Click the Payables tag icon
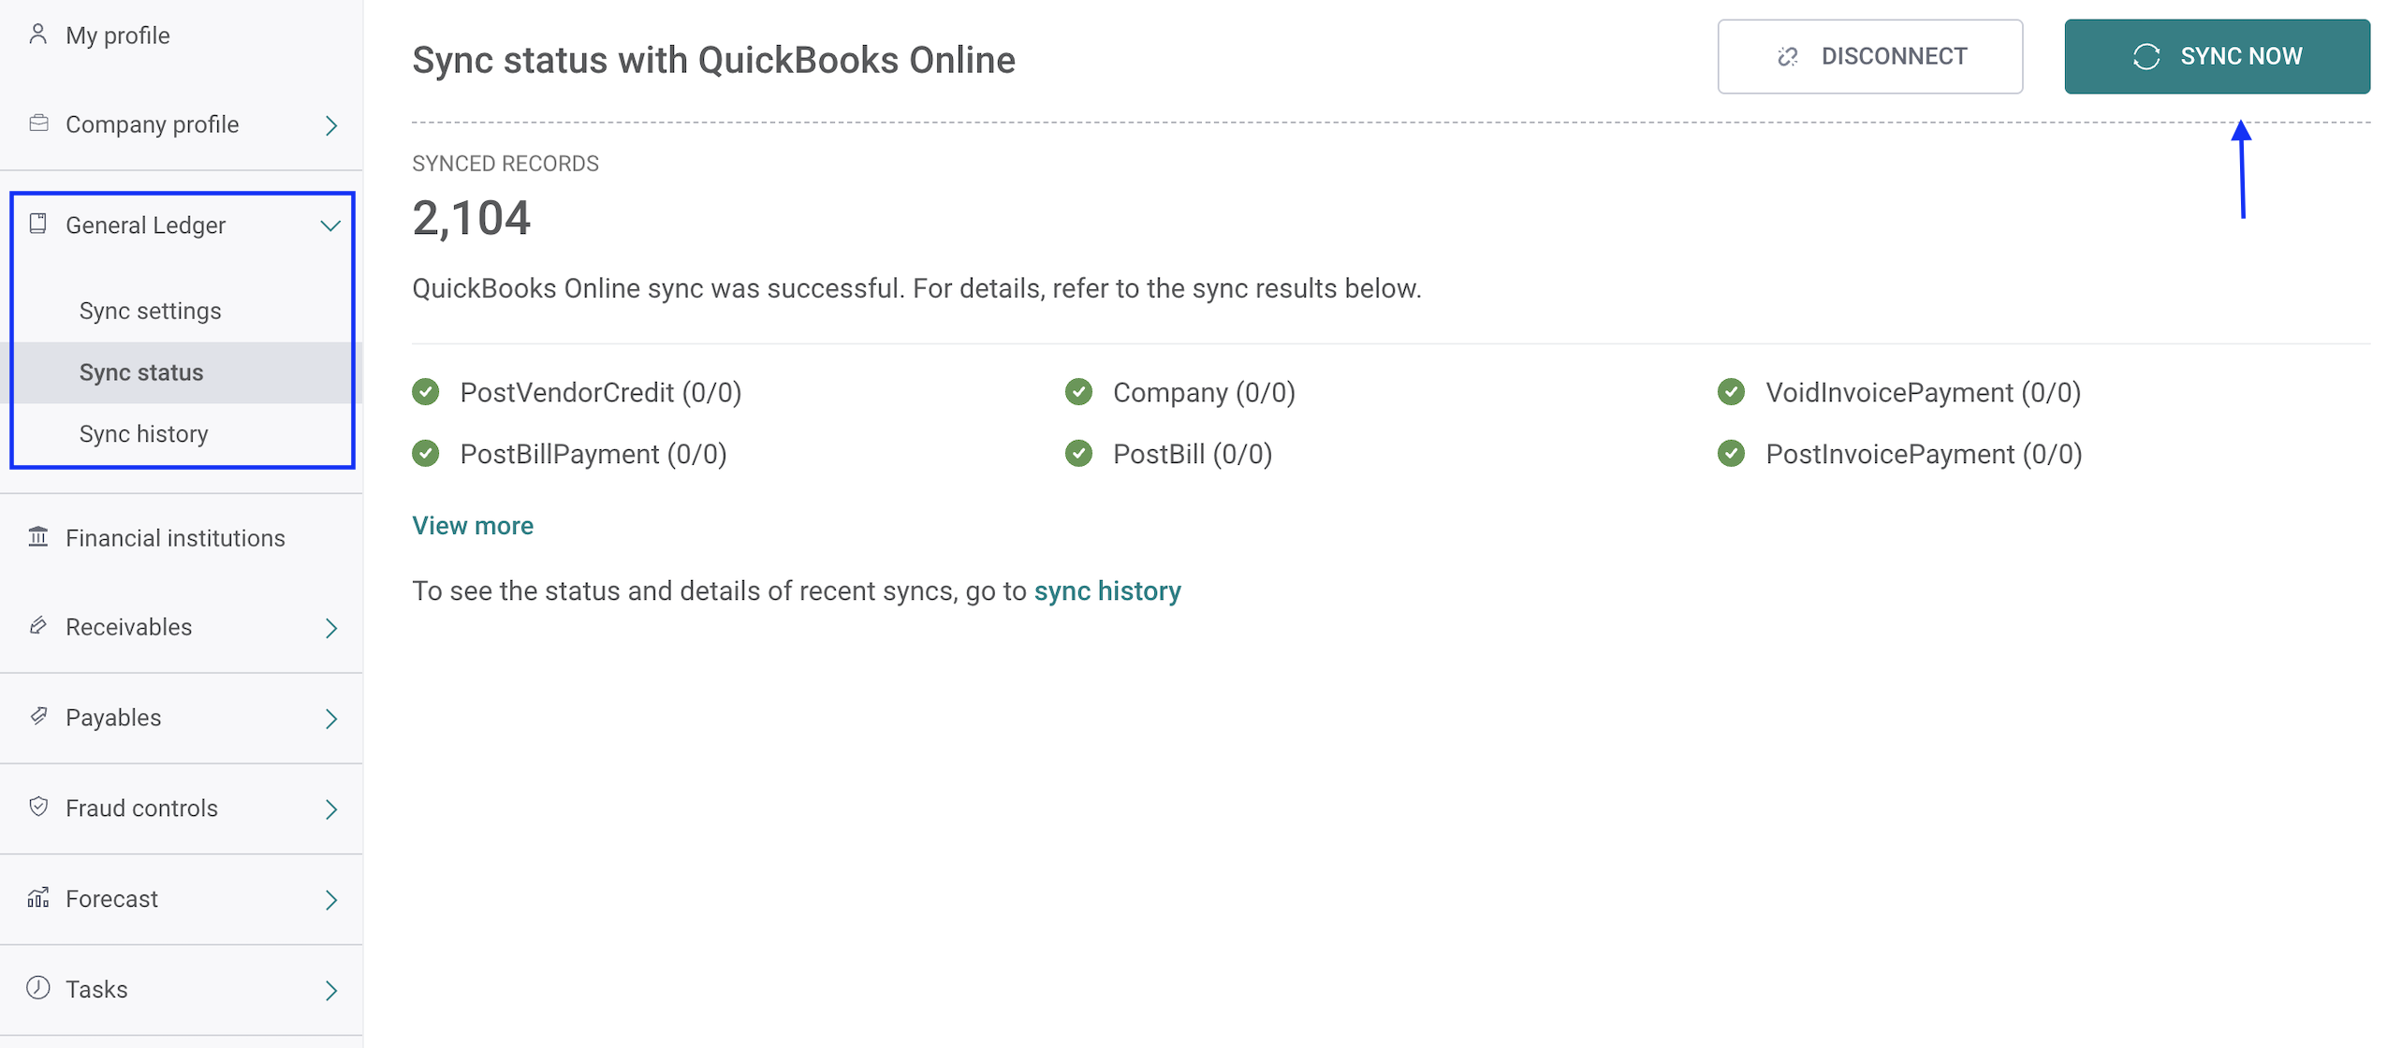This screenshot has width=2387, height=1048. click(38, 716)
